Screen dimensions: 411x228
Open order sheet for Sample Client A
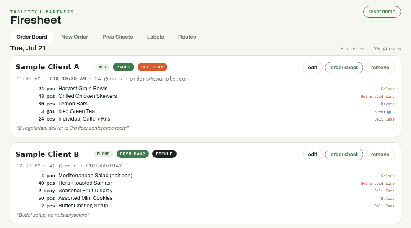click(344, 68)
